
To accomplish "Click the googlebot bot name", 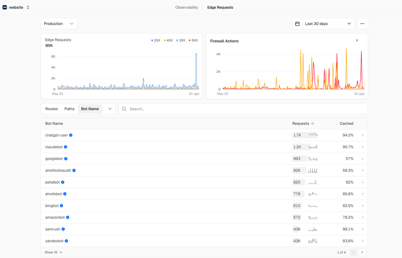I will pos(54,159).
